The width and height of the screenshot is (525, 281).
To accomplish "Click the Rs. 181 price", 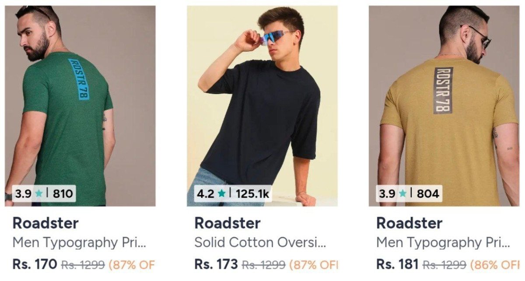I will (397, 264).
